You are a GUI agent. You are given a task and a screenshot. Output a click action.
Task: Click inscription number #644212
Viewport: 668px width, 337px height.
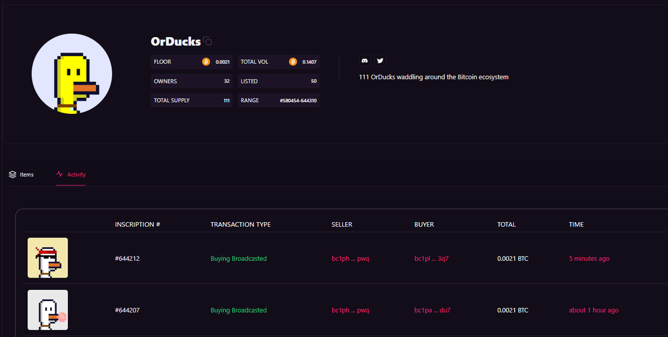point(127,259)
